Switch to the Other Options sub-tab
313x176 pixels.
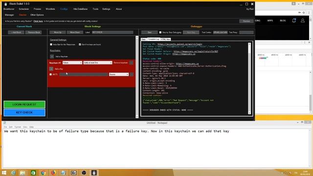37,15
